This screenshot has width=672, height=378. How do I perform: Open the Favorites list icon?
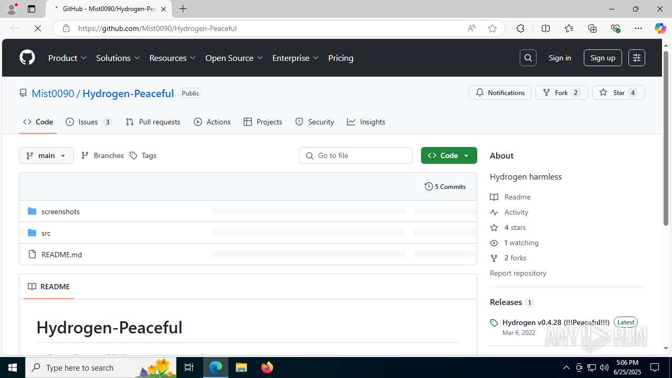(x=569, y=28)
